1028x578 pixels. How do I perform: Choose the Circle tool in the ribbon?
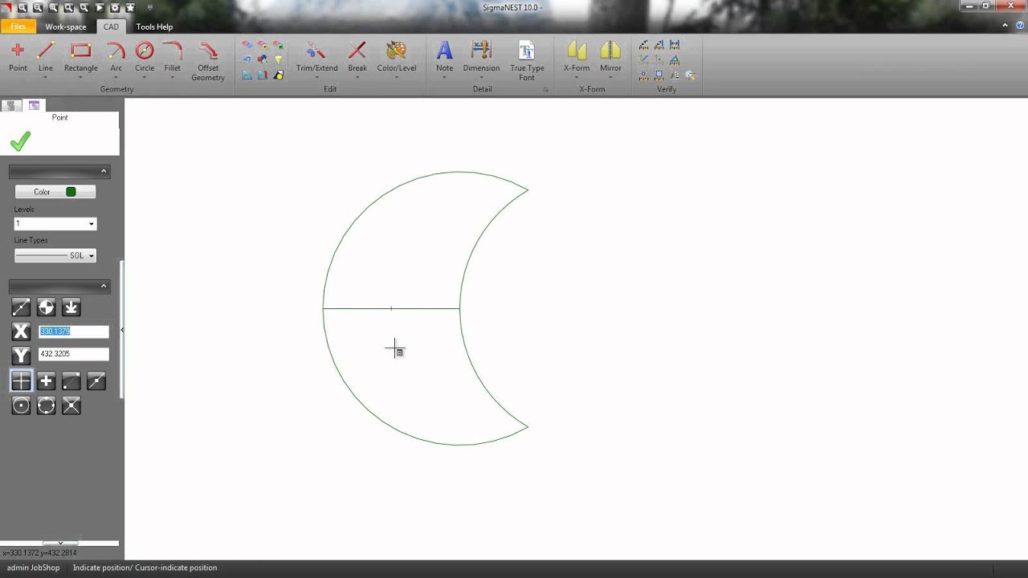[x=145, y=58]
